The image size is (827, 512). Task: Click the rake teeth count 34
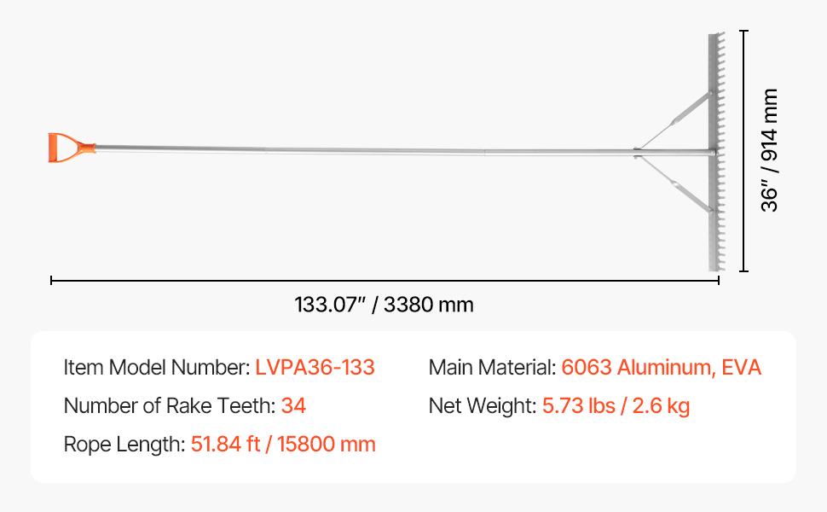point(293,406)
